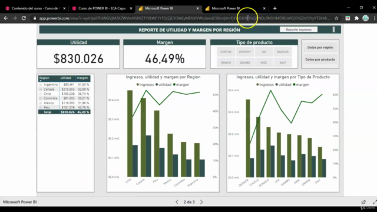Image resolution: width=377 pixels, height=212 pixels.
Task: Open Datos por región view
Action: (320, 48)
